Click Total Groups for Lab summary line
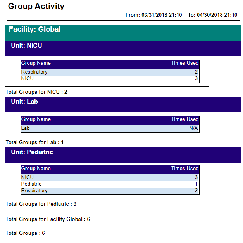243x243 pixels. pyautogui.click(x=35, y=142)
